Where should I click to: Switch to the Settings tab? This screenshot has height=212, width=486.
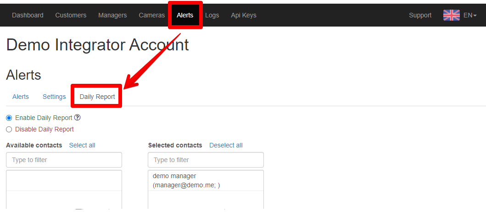tap(54, 97)
